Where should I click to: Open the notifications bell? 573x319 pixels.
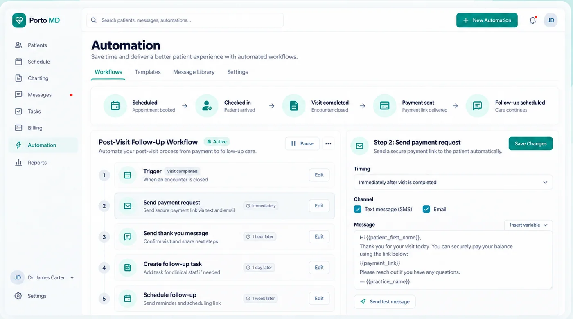(532, 20)
